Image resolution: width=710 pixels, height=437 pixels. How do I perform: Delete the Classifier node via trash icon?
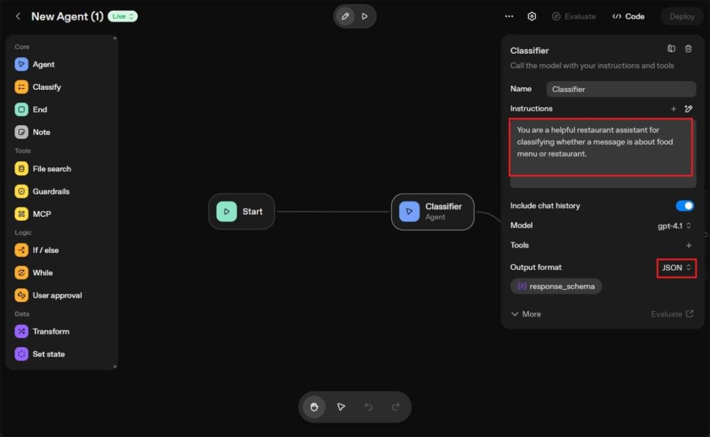[689, 48]
